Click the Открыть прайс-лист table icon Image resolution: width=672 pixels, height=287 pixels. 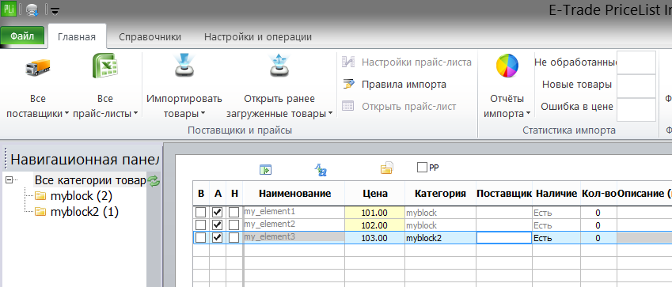pyautogui.click(x=348, y=106)
